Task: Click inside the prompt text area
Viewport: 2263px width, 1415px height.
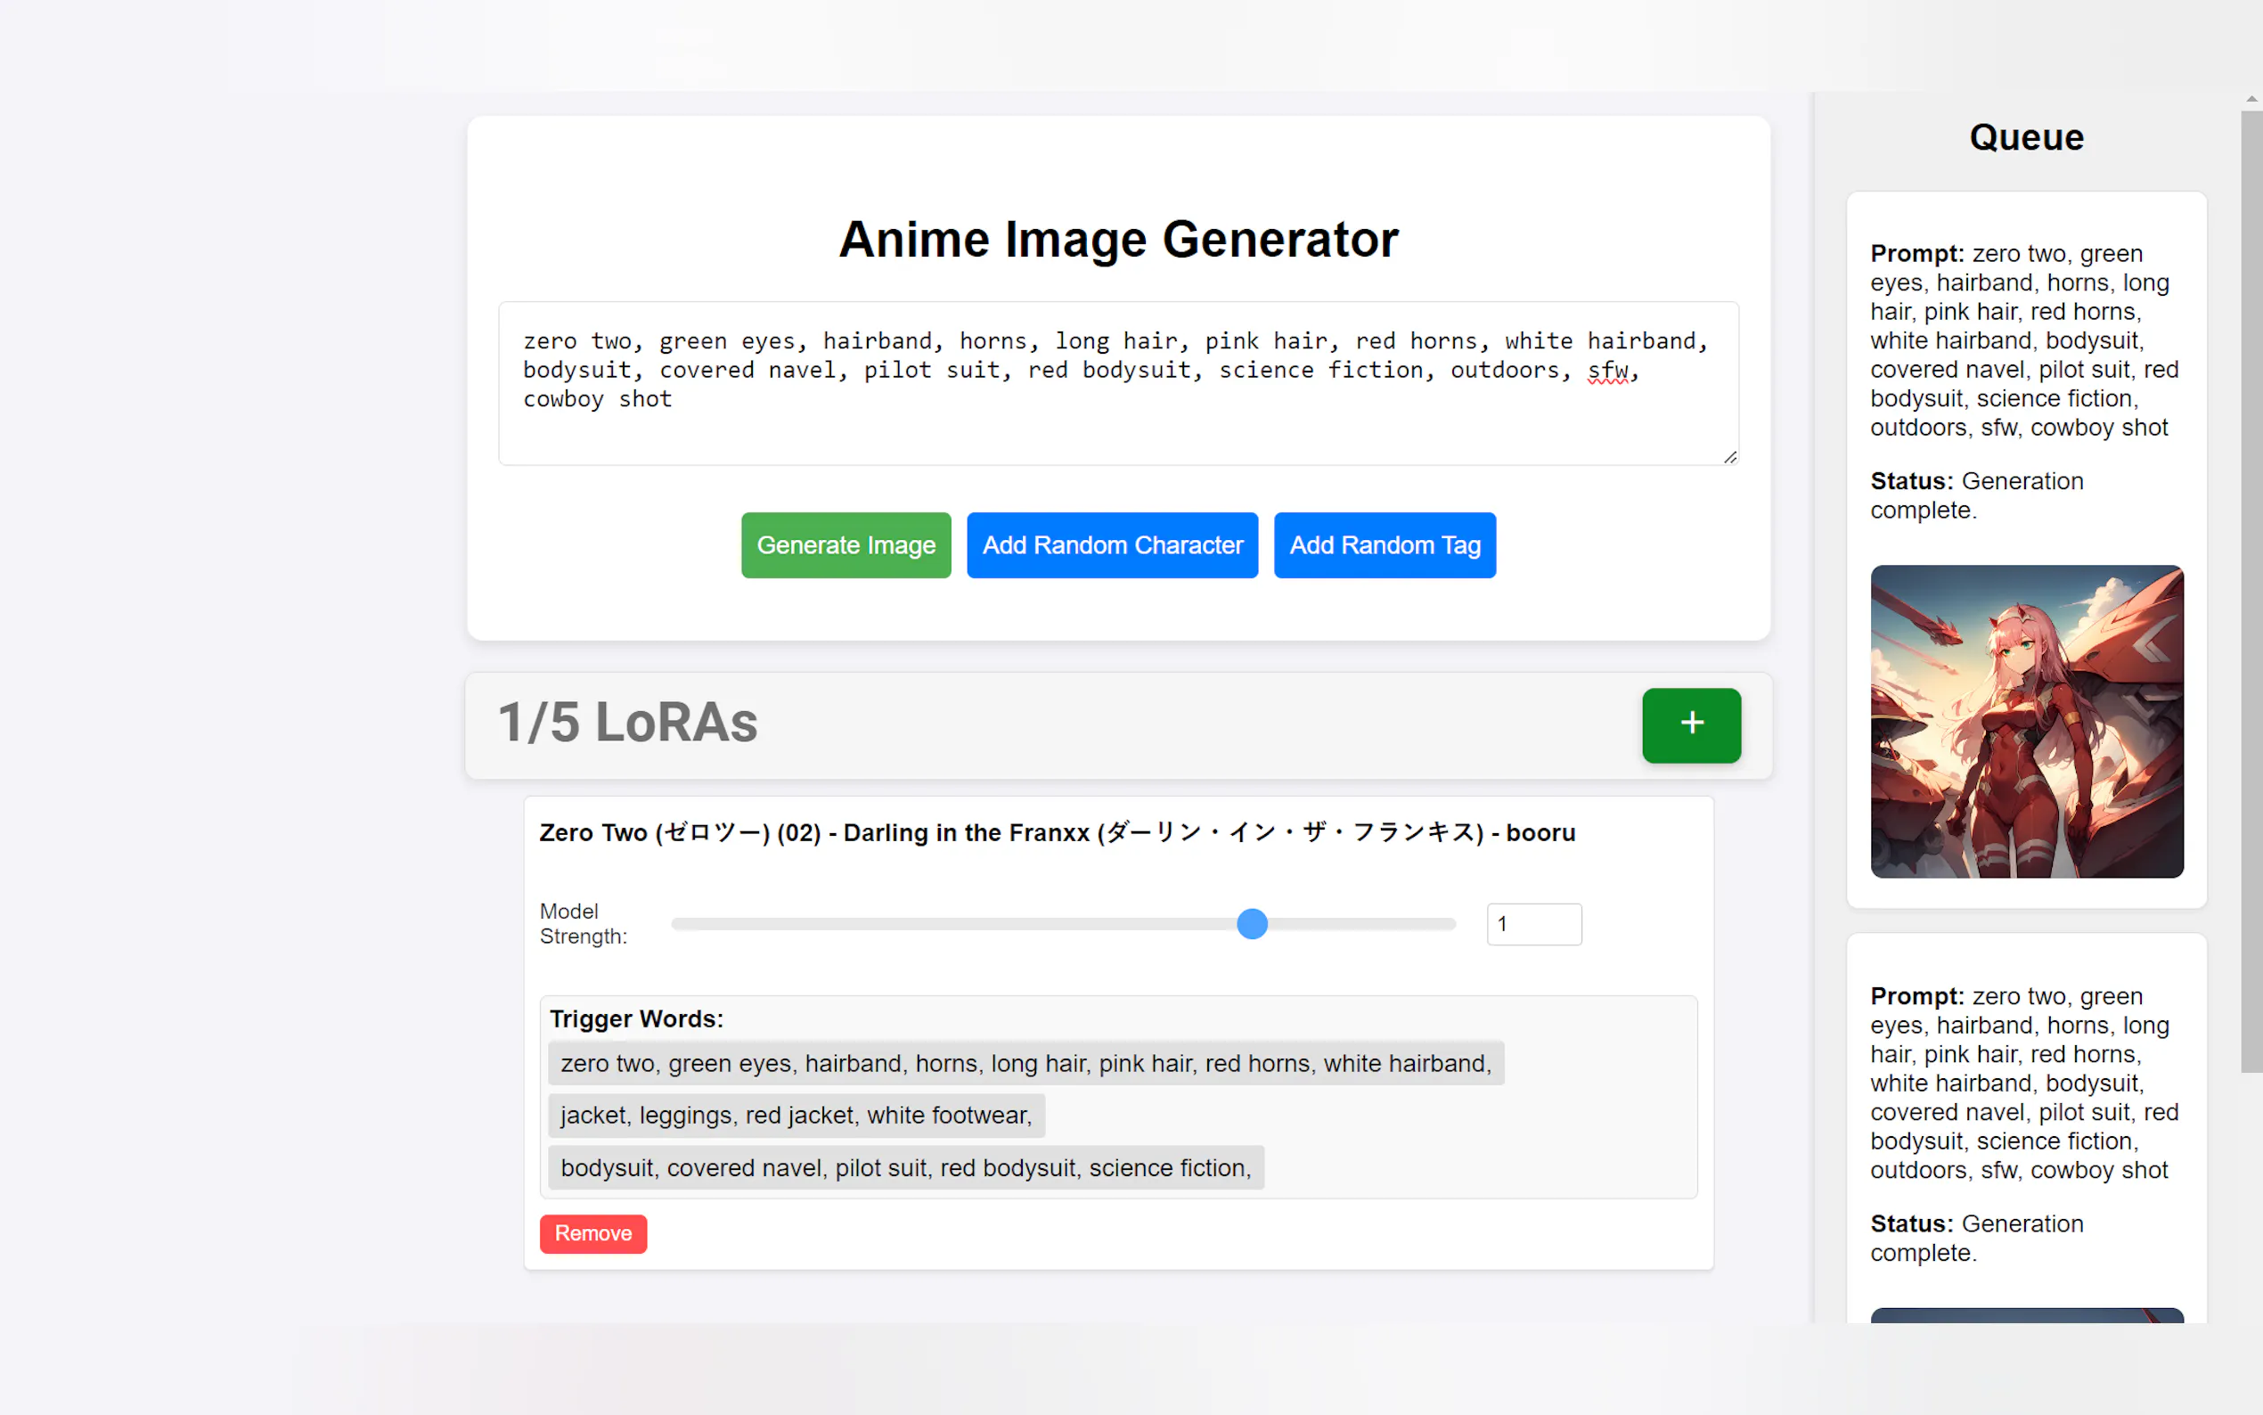Action: 1118,383
